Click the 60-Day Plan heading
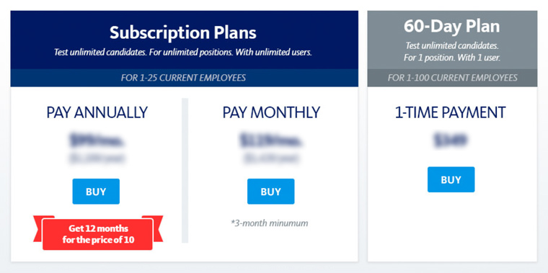548x273 pixels. click(451, 26)
